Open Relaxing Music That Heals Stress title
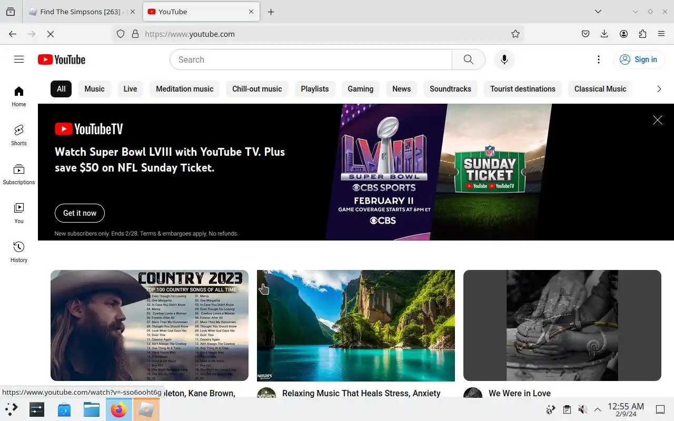The width and height of the screenshot is (674, 421). pyautogui.click(x=361, y=393)
